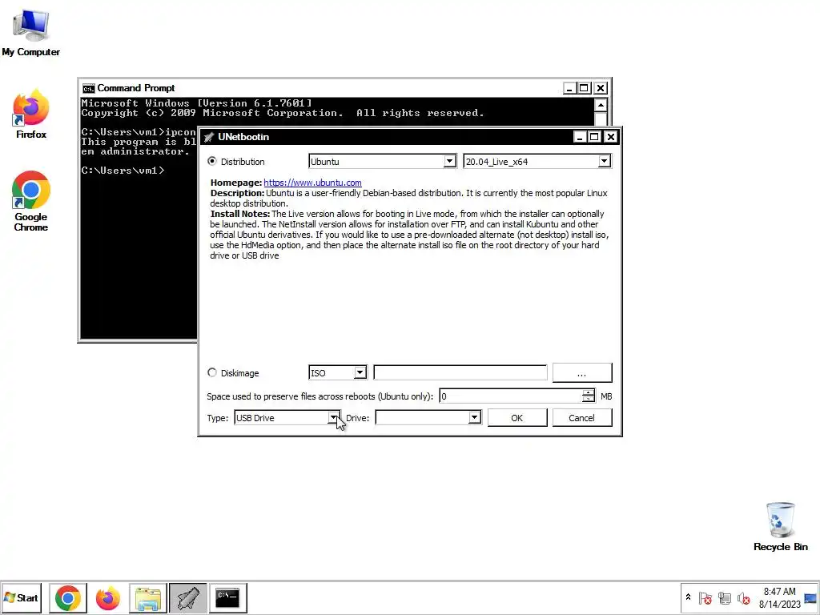Open the Type USB Drive dropdown
This screenshot has width=820, height=615.
coord(333,417)
